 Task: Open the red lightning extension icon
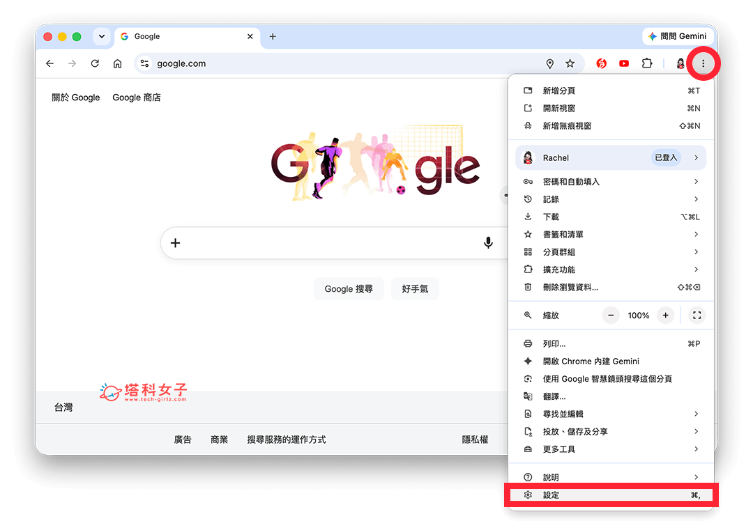(x=601, y=63)
